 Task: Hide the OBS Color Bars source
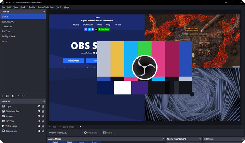[39, 111]
